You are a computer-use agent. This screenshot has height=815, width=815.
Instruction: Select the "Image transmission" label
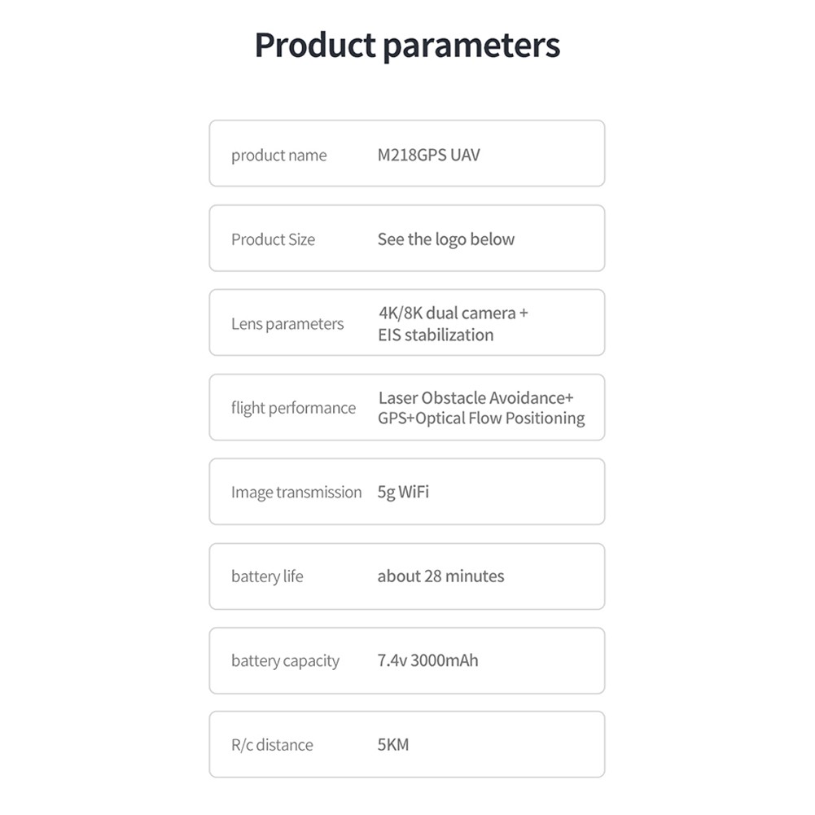pyautogui.click(x=296, y=493)
